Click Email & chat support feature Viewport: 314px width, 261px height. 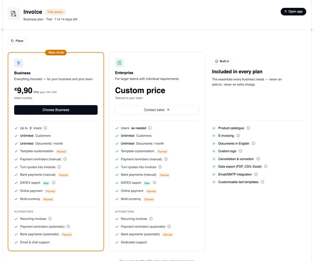[x=35, y=242]
